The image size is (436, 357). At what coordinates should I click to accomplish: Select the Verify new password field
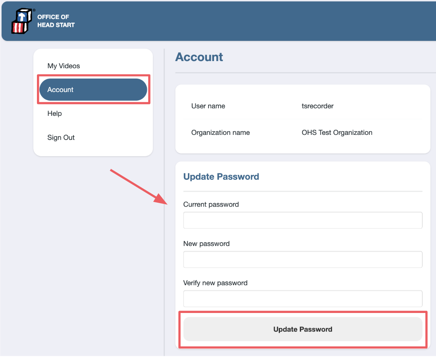point(303,299)
